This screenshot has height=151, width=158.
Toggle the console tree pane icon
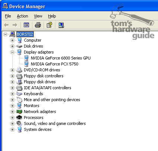click(x=26, y=25)
